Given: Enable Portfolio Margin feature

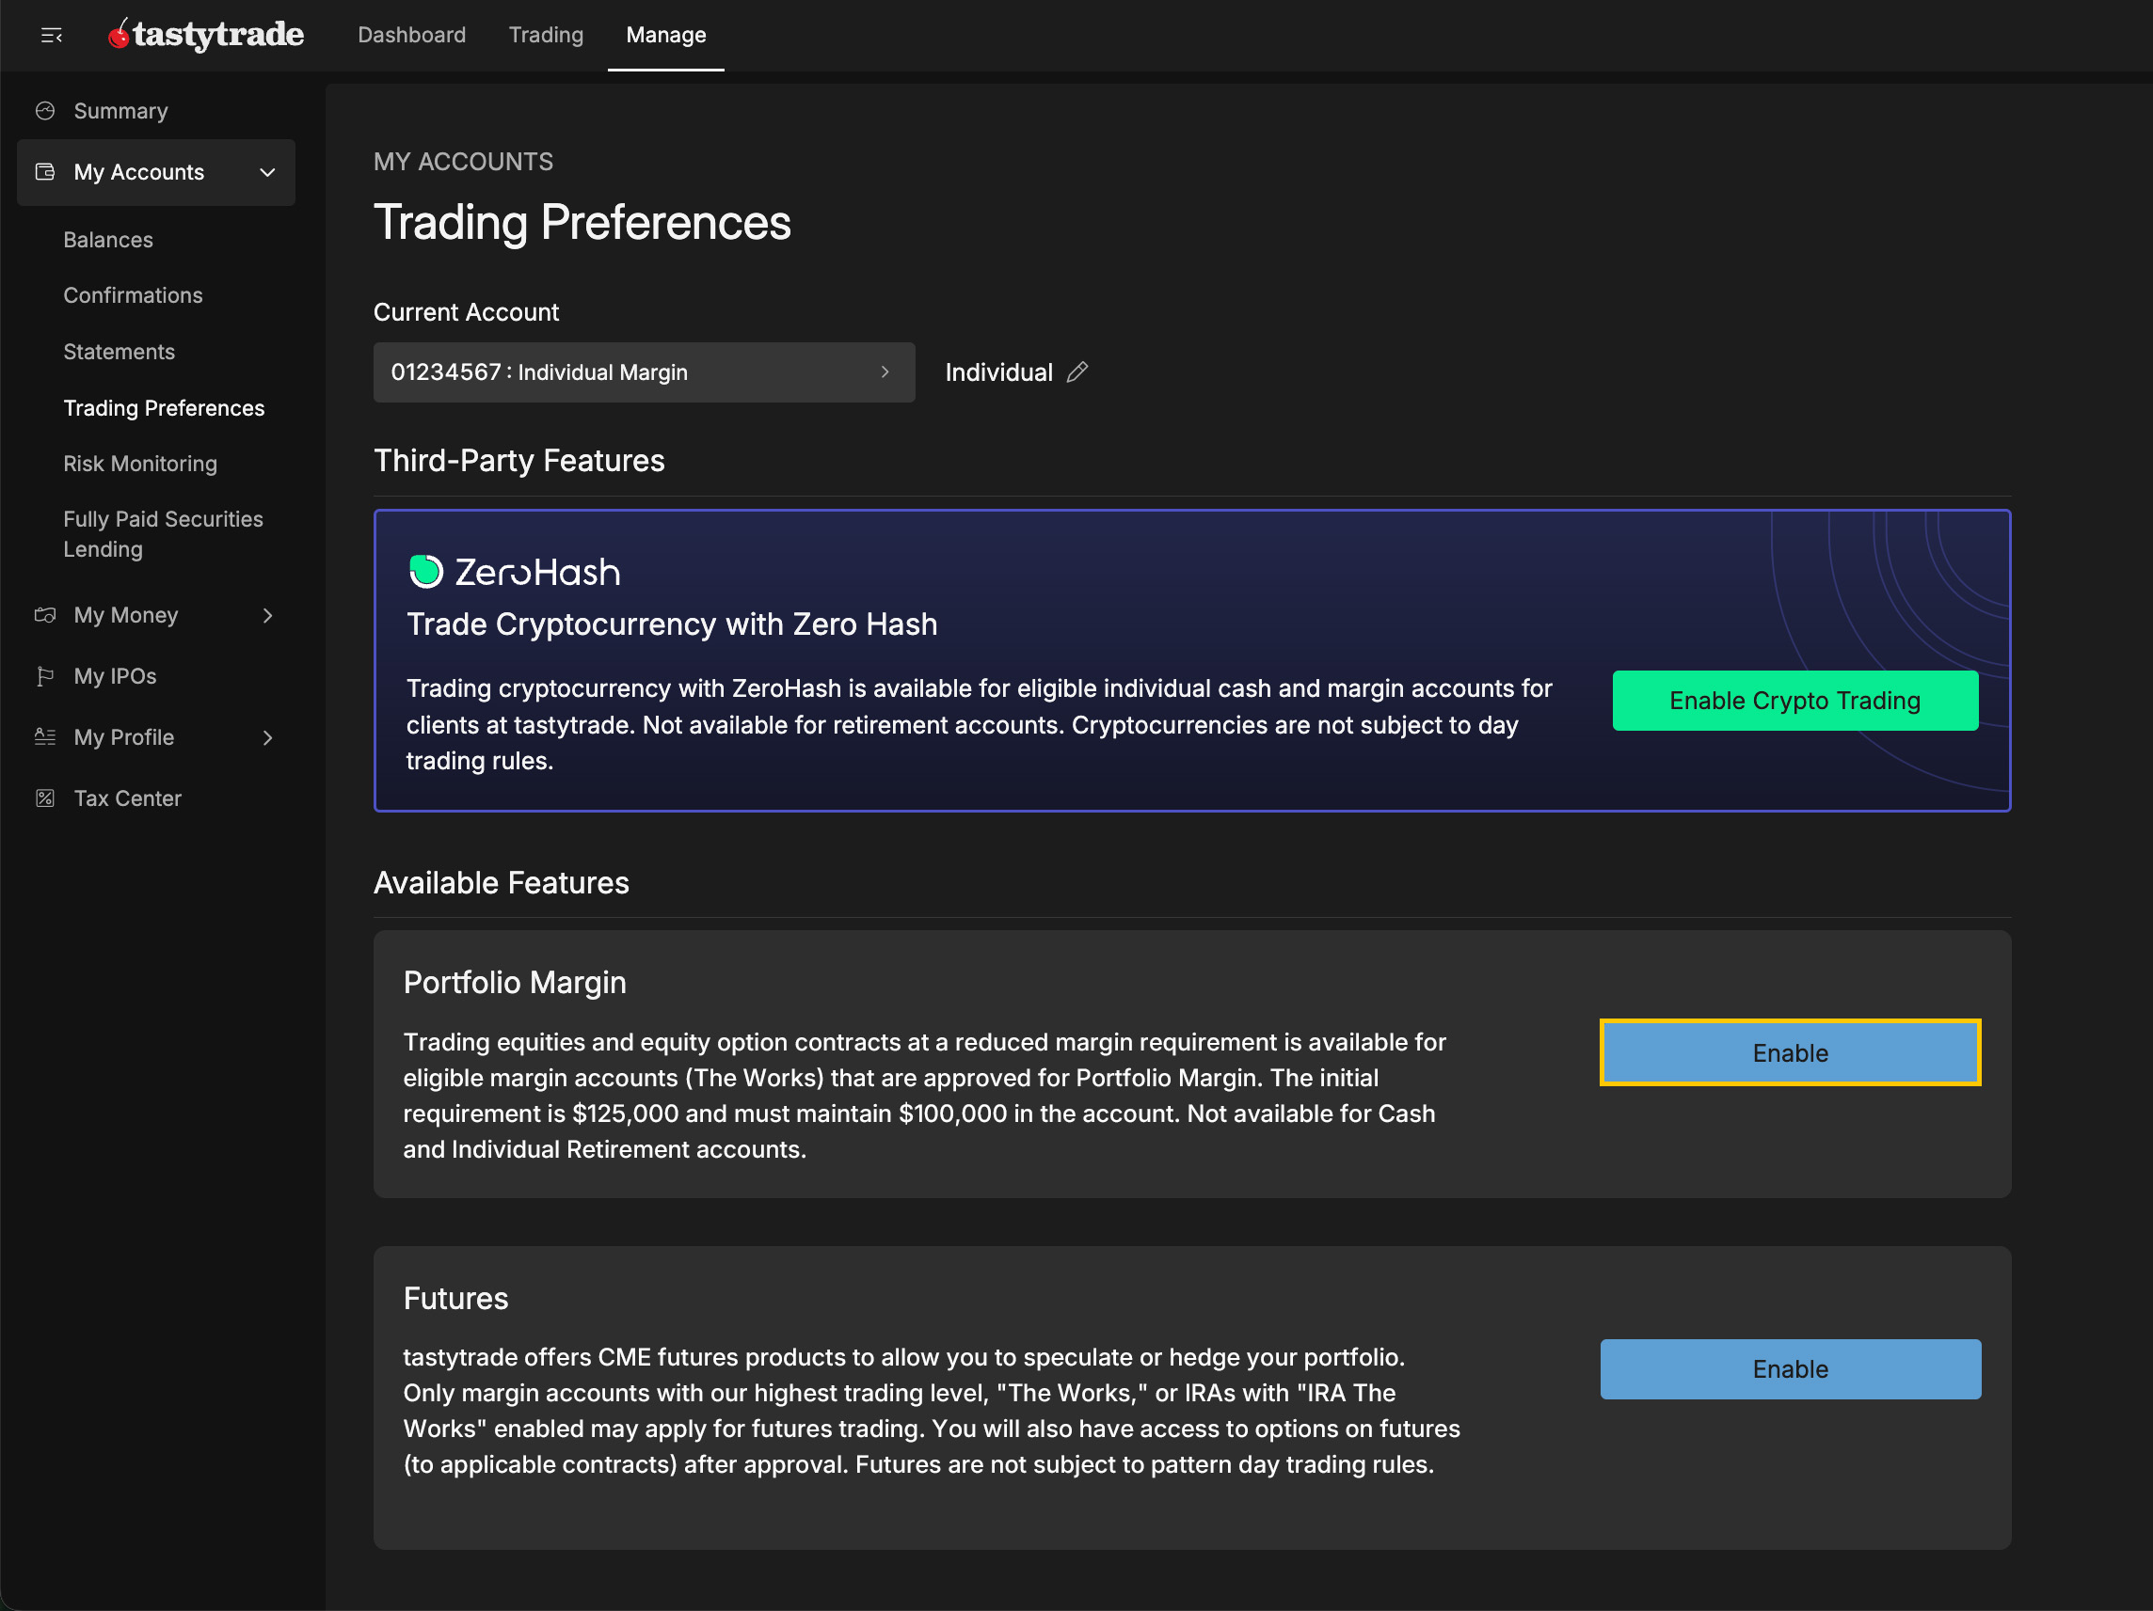Looking at the screenshot, I should click(1789, 1052).
